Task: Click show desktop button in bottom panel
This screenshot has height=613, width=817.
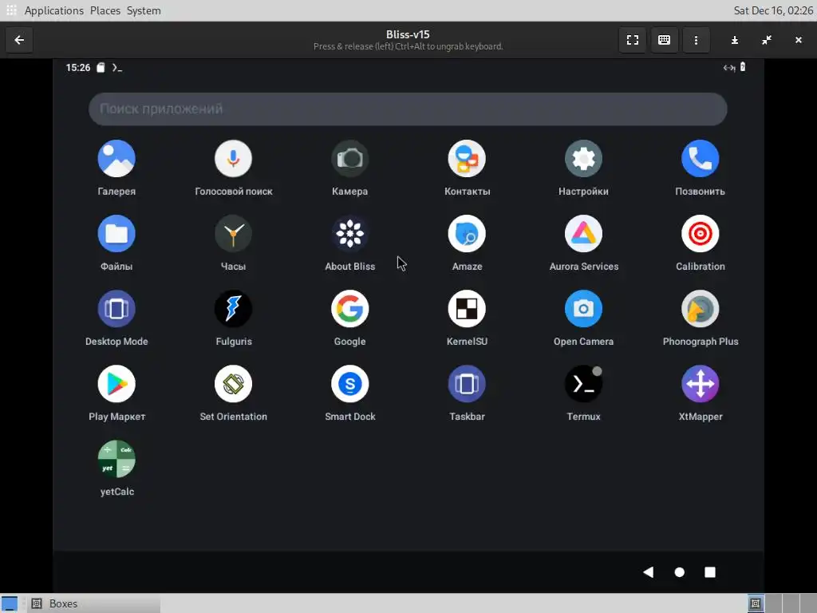Action: 10,603
